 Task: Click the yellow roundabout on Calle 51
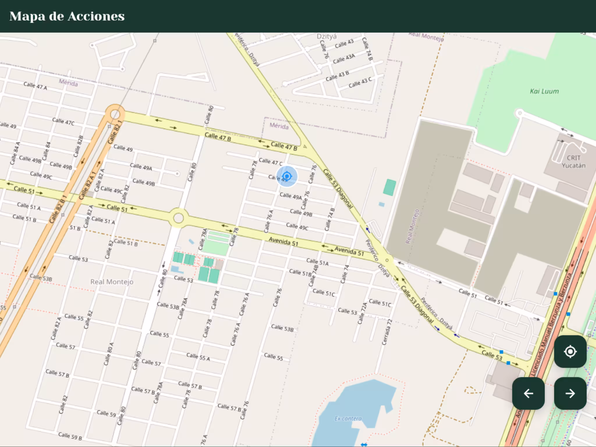coord(178,218)
